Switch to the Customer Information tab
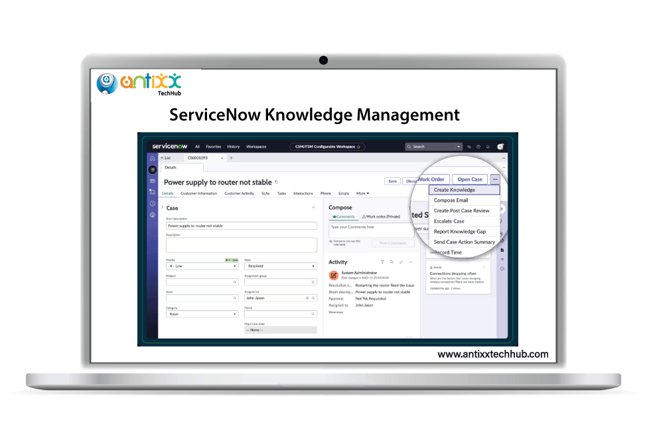 (x=200, y=193)
